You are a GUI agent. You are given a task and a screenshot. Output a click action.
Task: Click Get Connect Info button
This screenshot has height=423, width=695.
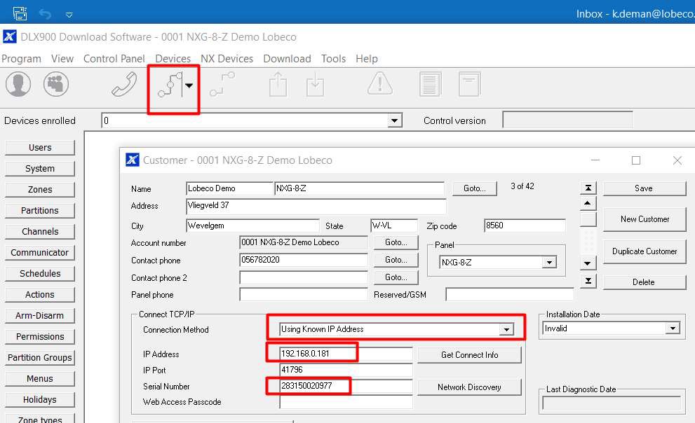(469, 355)
